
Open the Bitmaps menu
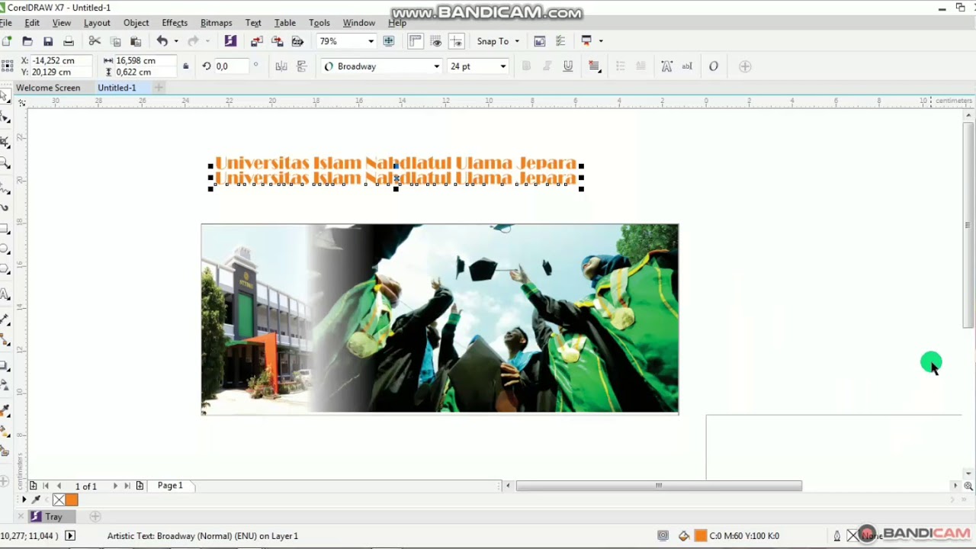(217, 23)
